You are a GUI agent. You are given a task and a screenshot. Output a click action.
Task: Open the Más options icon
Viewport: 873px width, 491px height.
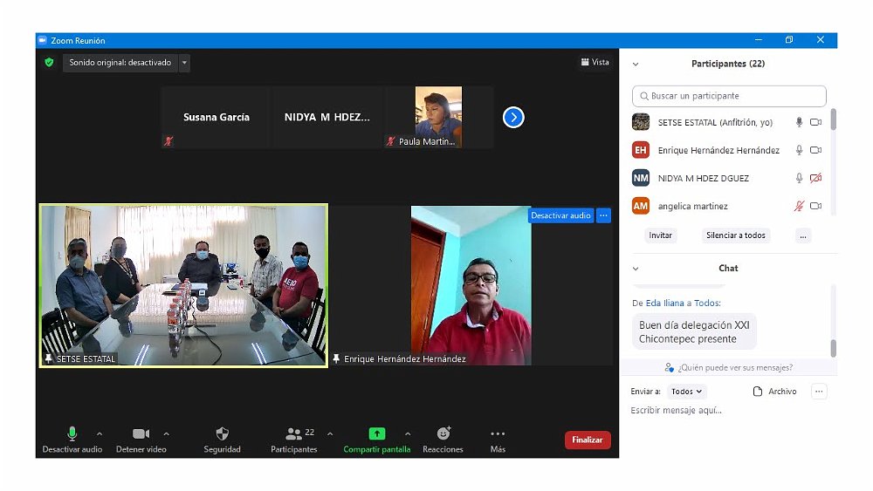(x=498, y=434)
